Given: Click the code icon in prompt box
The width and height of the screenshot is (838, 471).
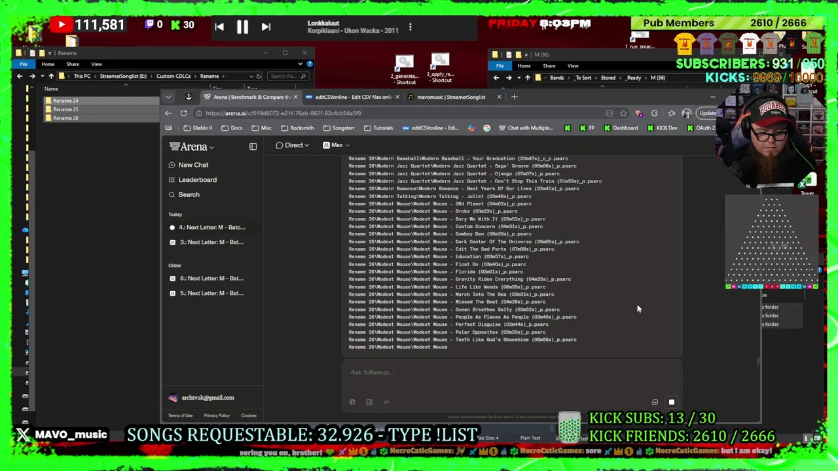Looking at the screenshot, I should pyautogui.click(x=386, y=402).
